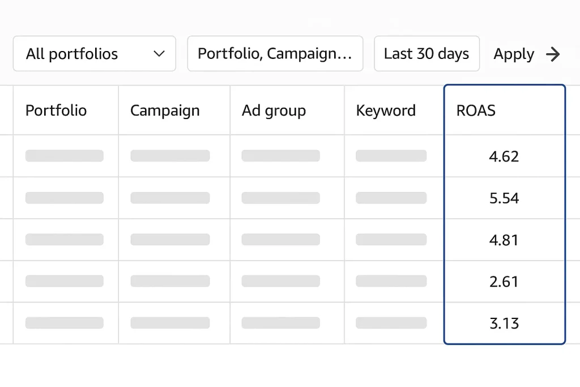Choose the Ad group column header

click(274, 110)
